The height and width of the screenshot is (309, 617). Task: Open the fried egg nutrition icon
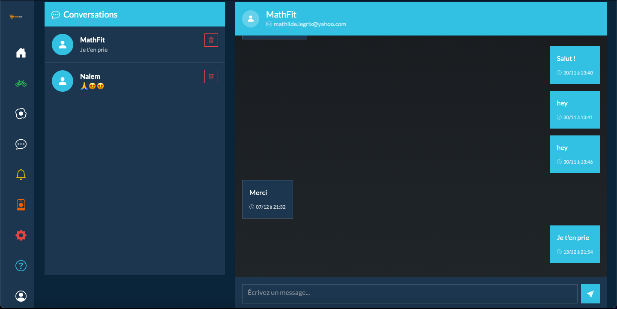(21, 114)
